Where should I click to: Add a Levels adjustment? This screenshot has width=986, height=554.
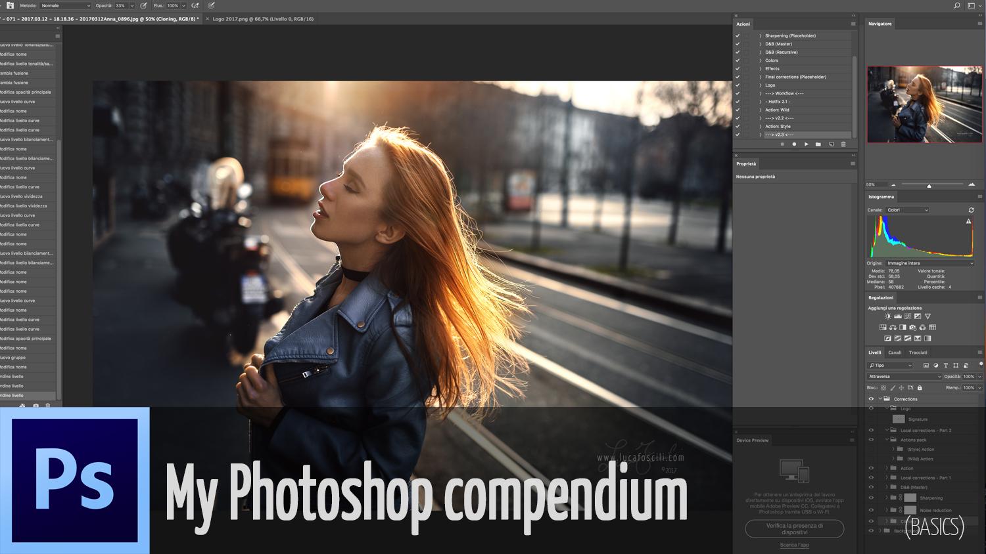click(x=898, y=316)
